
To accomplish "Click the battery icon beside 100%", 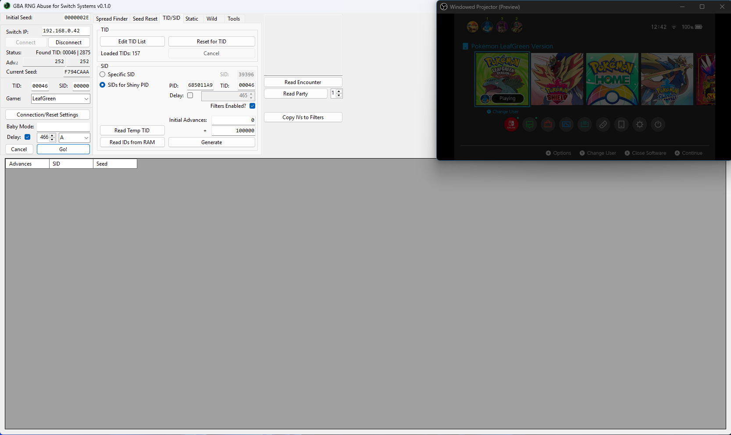I will point(699,27).
